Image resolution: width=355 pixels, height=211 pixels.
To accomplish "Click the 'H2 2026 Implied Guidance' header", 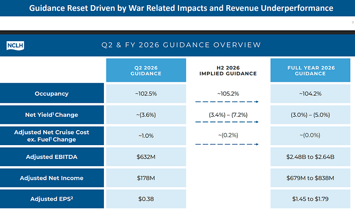I will click(228, 71).
